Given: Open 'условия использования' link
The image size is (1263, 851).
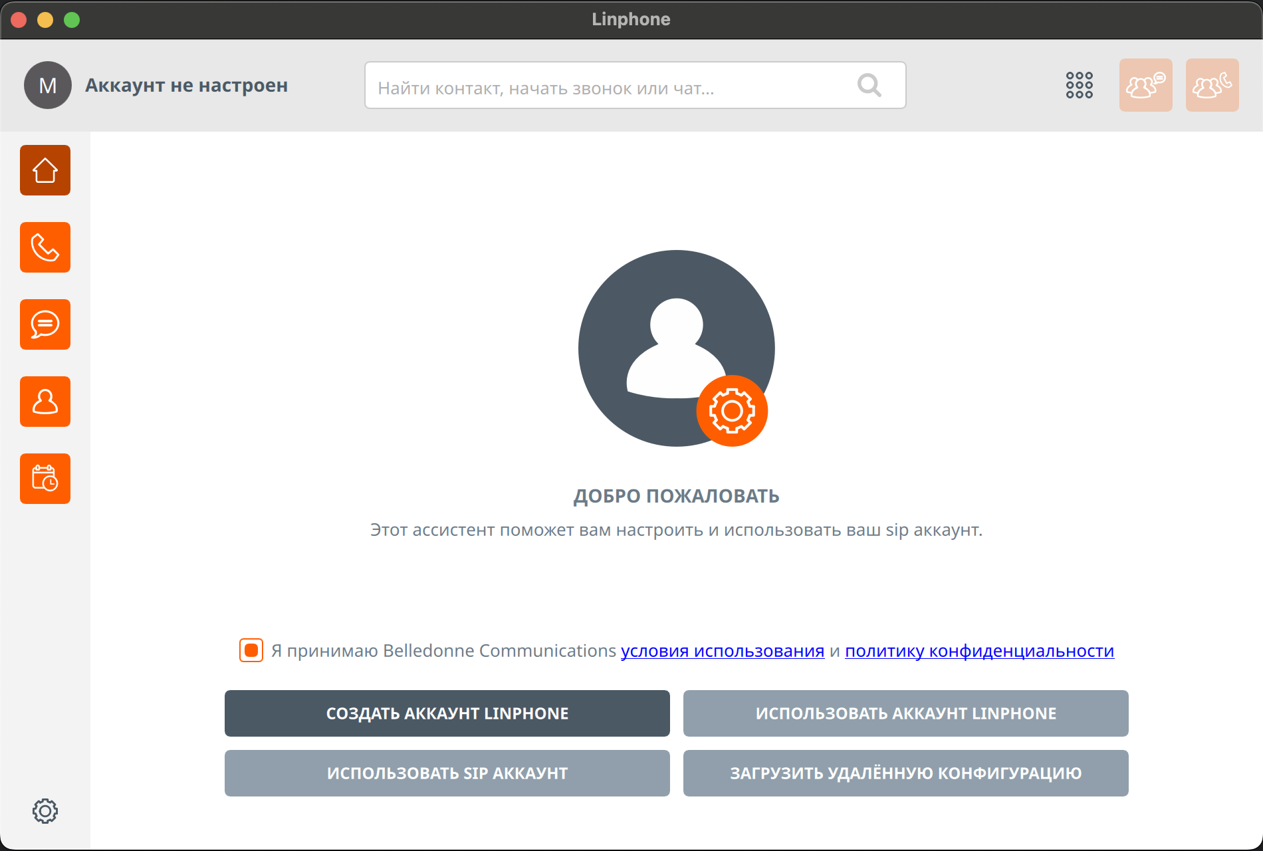Looking at the screenshot, I should coord(722,651).
